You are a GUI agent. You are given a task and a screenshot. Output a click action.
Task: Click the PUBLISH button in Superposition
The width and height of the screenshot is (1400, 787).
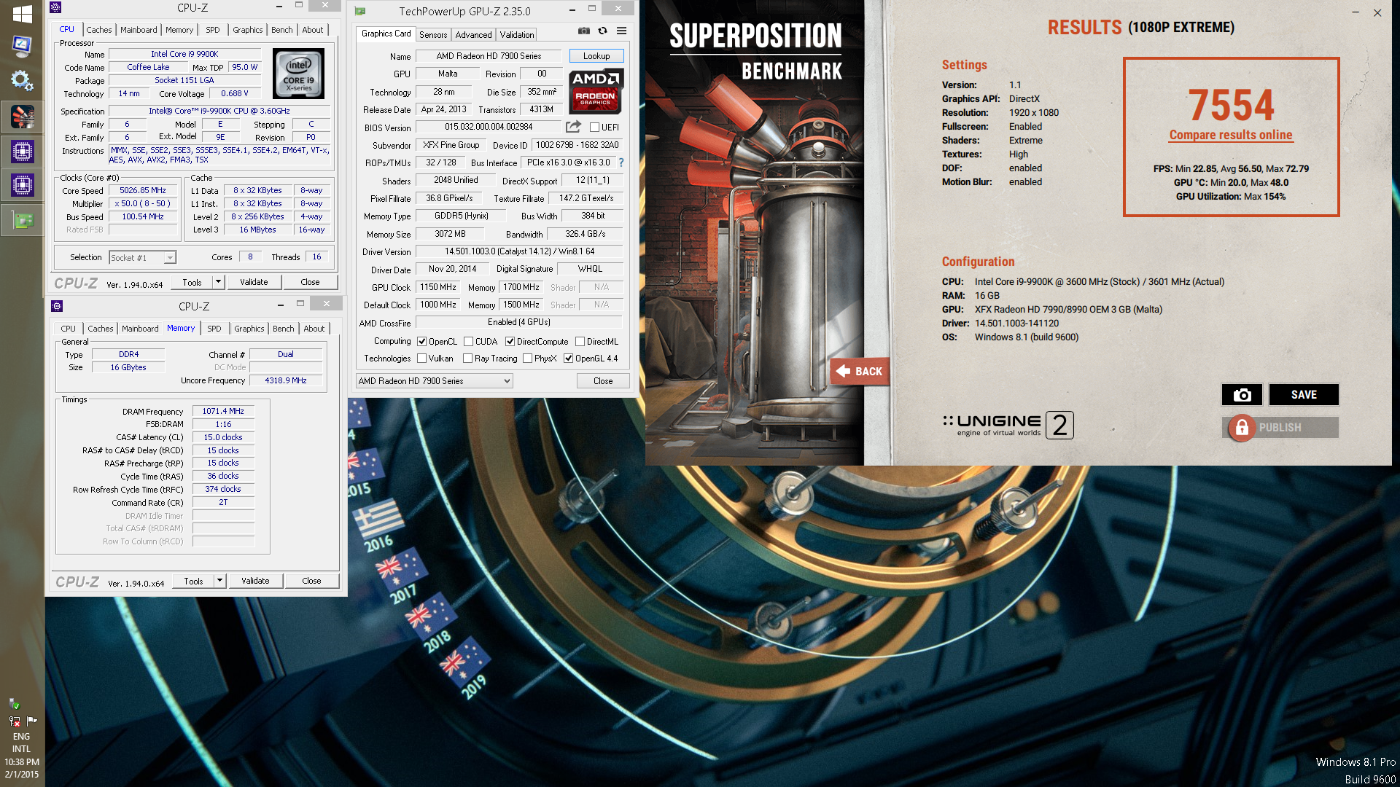[1280, 428]
